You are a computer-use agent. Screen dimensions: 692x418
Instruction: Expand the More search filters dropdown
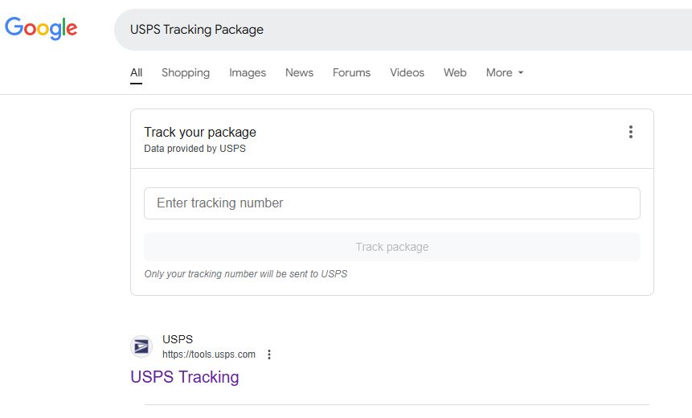[x=504, y=72]
